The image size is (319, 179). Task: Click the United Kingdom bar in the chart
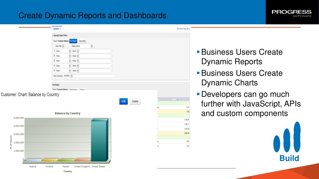coord(83,160)
